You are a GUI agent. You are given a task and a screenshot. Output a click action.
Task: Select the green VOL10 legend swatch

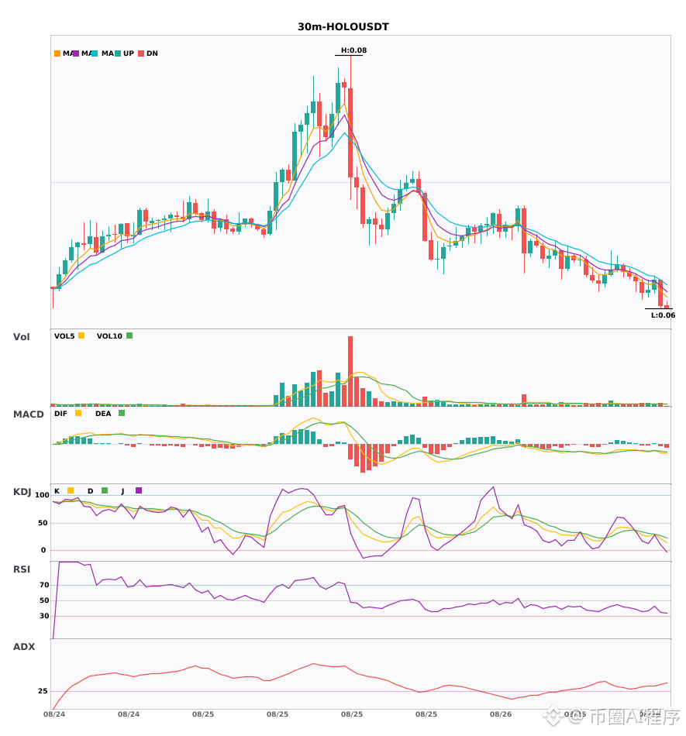tap(129, 335)
